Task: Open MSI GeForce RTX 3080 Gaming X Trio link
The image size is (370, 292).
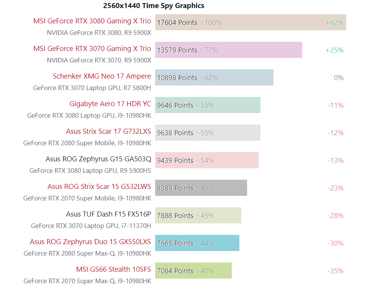Action: (x=92, y=21)
